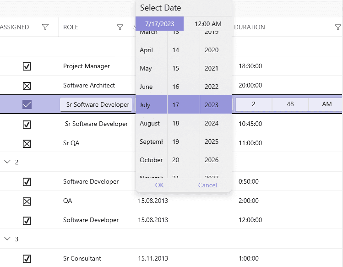Click duration 2:00:00 cell
The width and height of the screenshot is (343, 267).
click(249, 201)
